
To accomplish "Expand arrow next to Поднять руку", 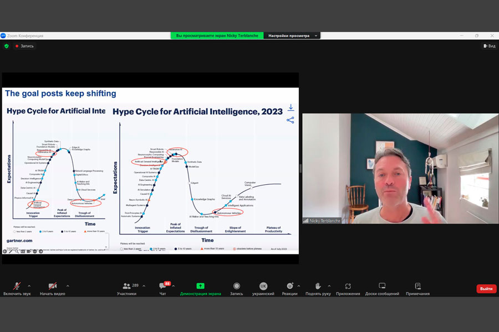I will (329, 286).
